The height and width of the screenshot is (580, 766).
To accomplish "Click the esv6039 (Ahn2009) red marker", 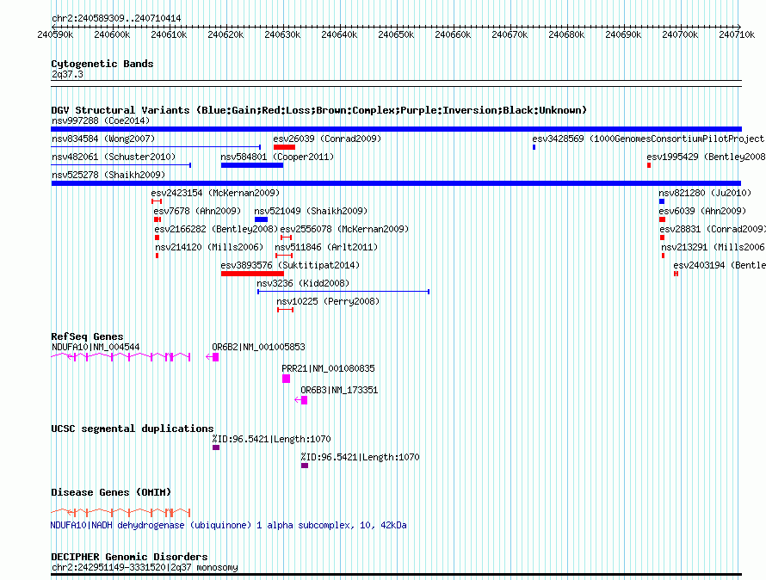I will pyautogui.click(x=662, y=219).
